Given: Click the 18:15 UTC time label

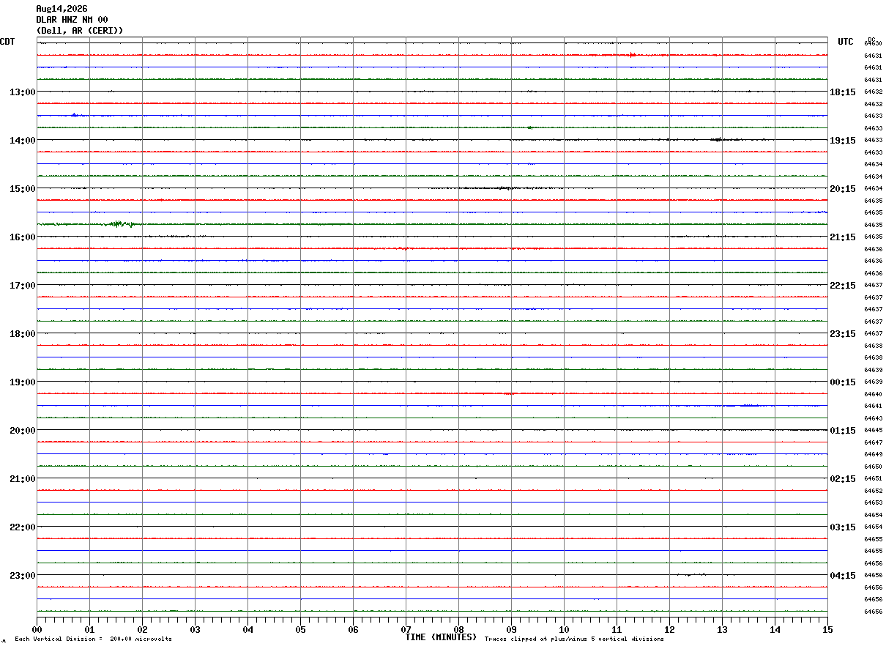Looking at the screenshot, I should [843, 92].
